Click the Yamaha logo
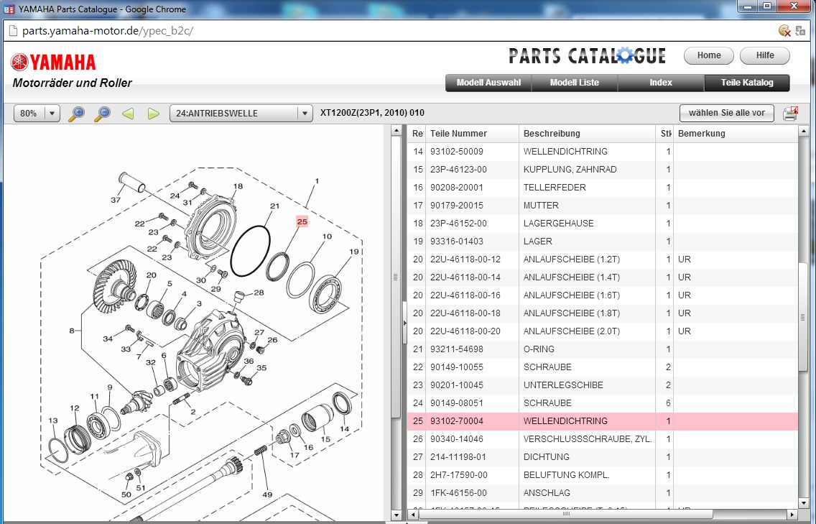The image size is (816, 524). [53, 62]
